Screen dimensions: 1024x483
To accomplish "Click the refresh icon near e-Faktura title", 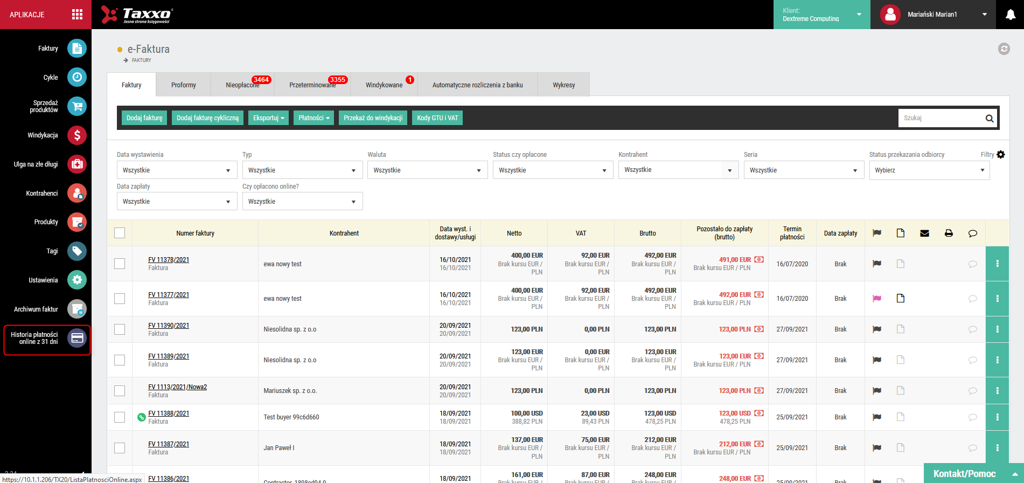I will 1004,49.
